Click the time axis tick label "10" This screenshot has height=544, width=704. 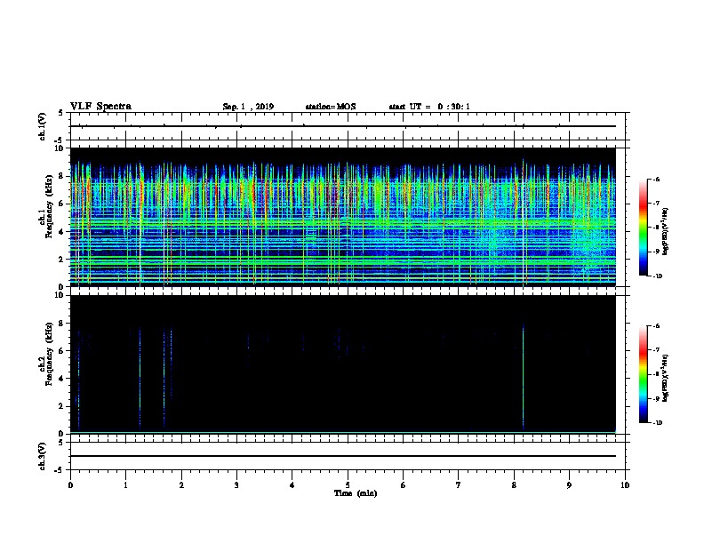625,485
